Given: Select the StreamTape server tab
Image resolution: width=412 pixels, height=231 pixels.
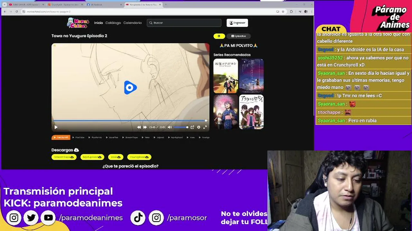Looking at the screenshot, I should click(x=130, y=137).
